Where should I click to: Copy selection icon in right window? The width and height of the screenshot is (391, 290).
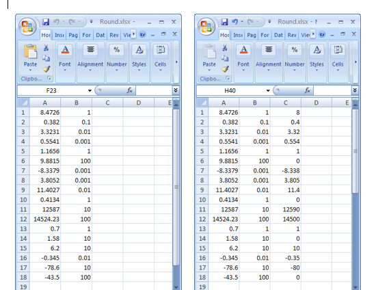(225, 58)
